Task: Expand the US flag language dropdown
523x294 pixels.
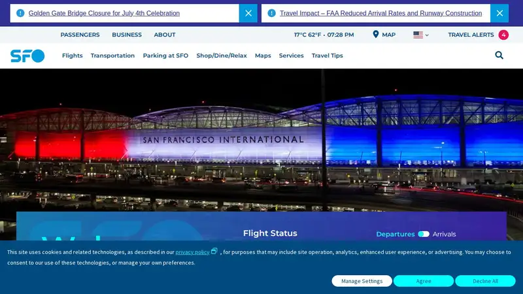Action: pos(420,35)
